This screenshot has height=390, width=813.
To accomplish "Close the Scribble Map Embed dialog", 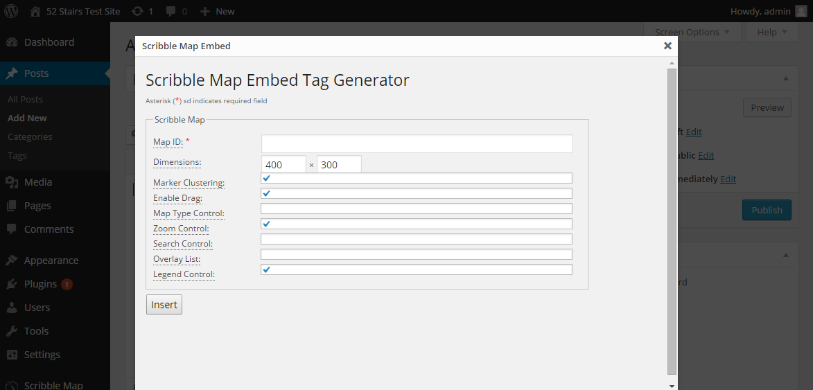I will tap(667, 46).
